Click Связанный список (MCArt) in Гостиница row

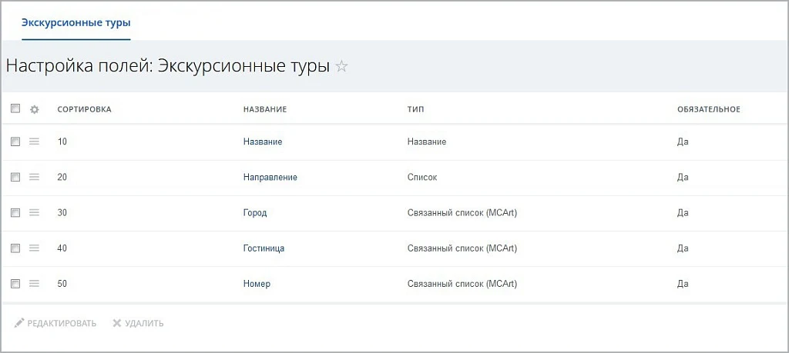click(x=462, y=248)
